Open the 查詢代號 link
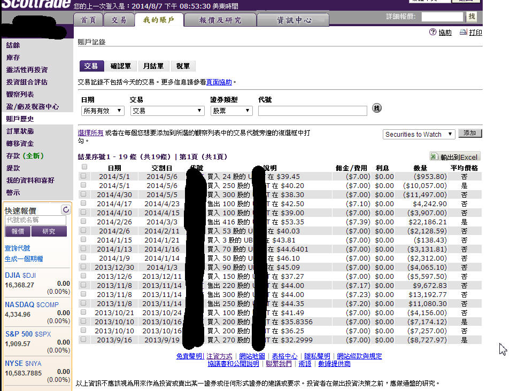 pyautogui.click(x=18, y=248)
